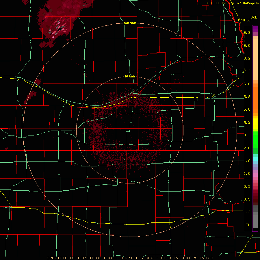Viewport: 260px width, 260px height.
Task: Click the 2.6 value on the color scale
Action: pyautogui.click(x=247, y=148)
